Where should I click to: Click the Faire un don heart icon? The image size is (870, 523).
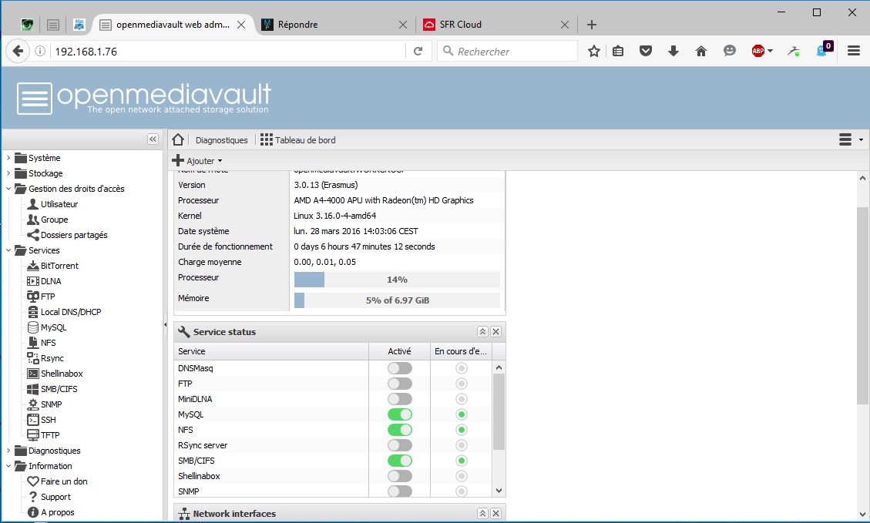tap(32, 481)
